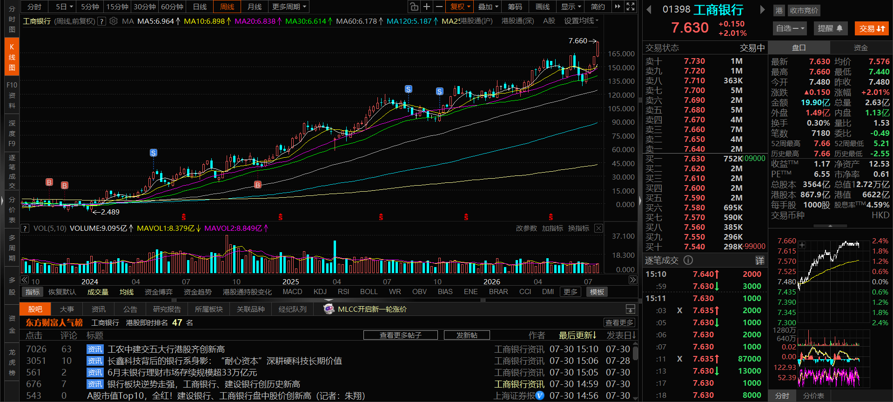Open the MA settings gear icon

pos(113,21)
